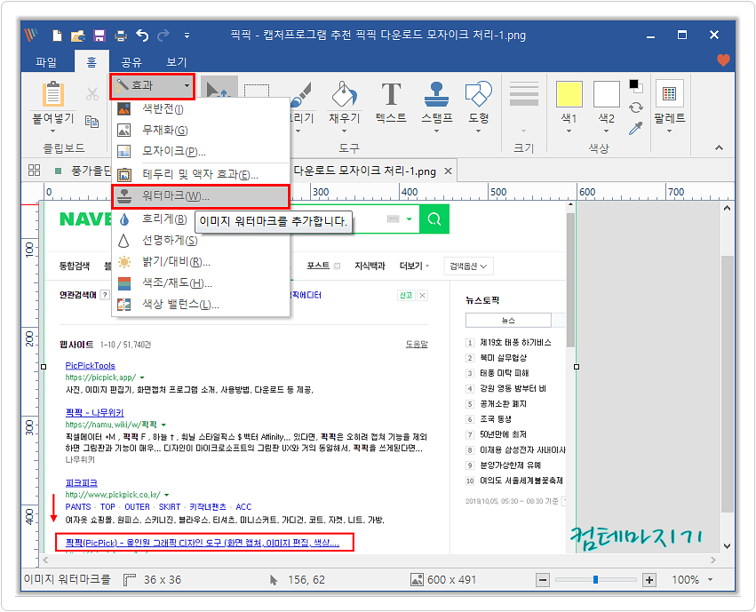Choose 색조/채도(H)... menu entry
This screenshot has height=612, width=756.
point(201,282)
